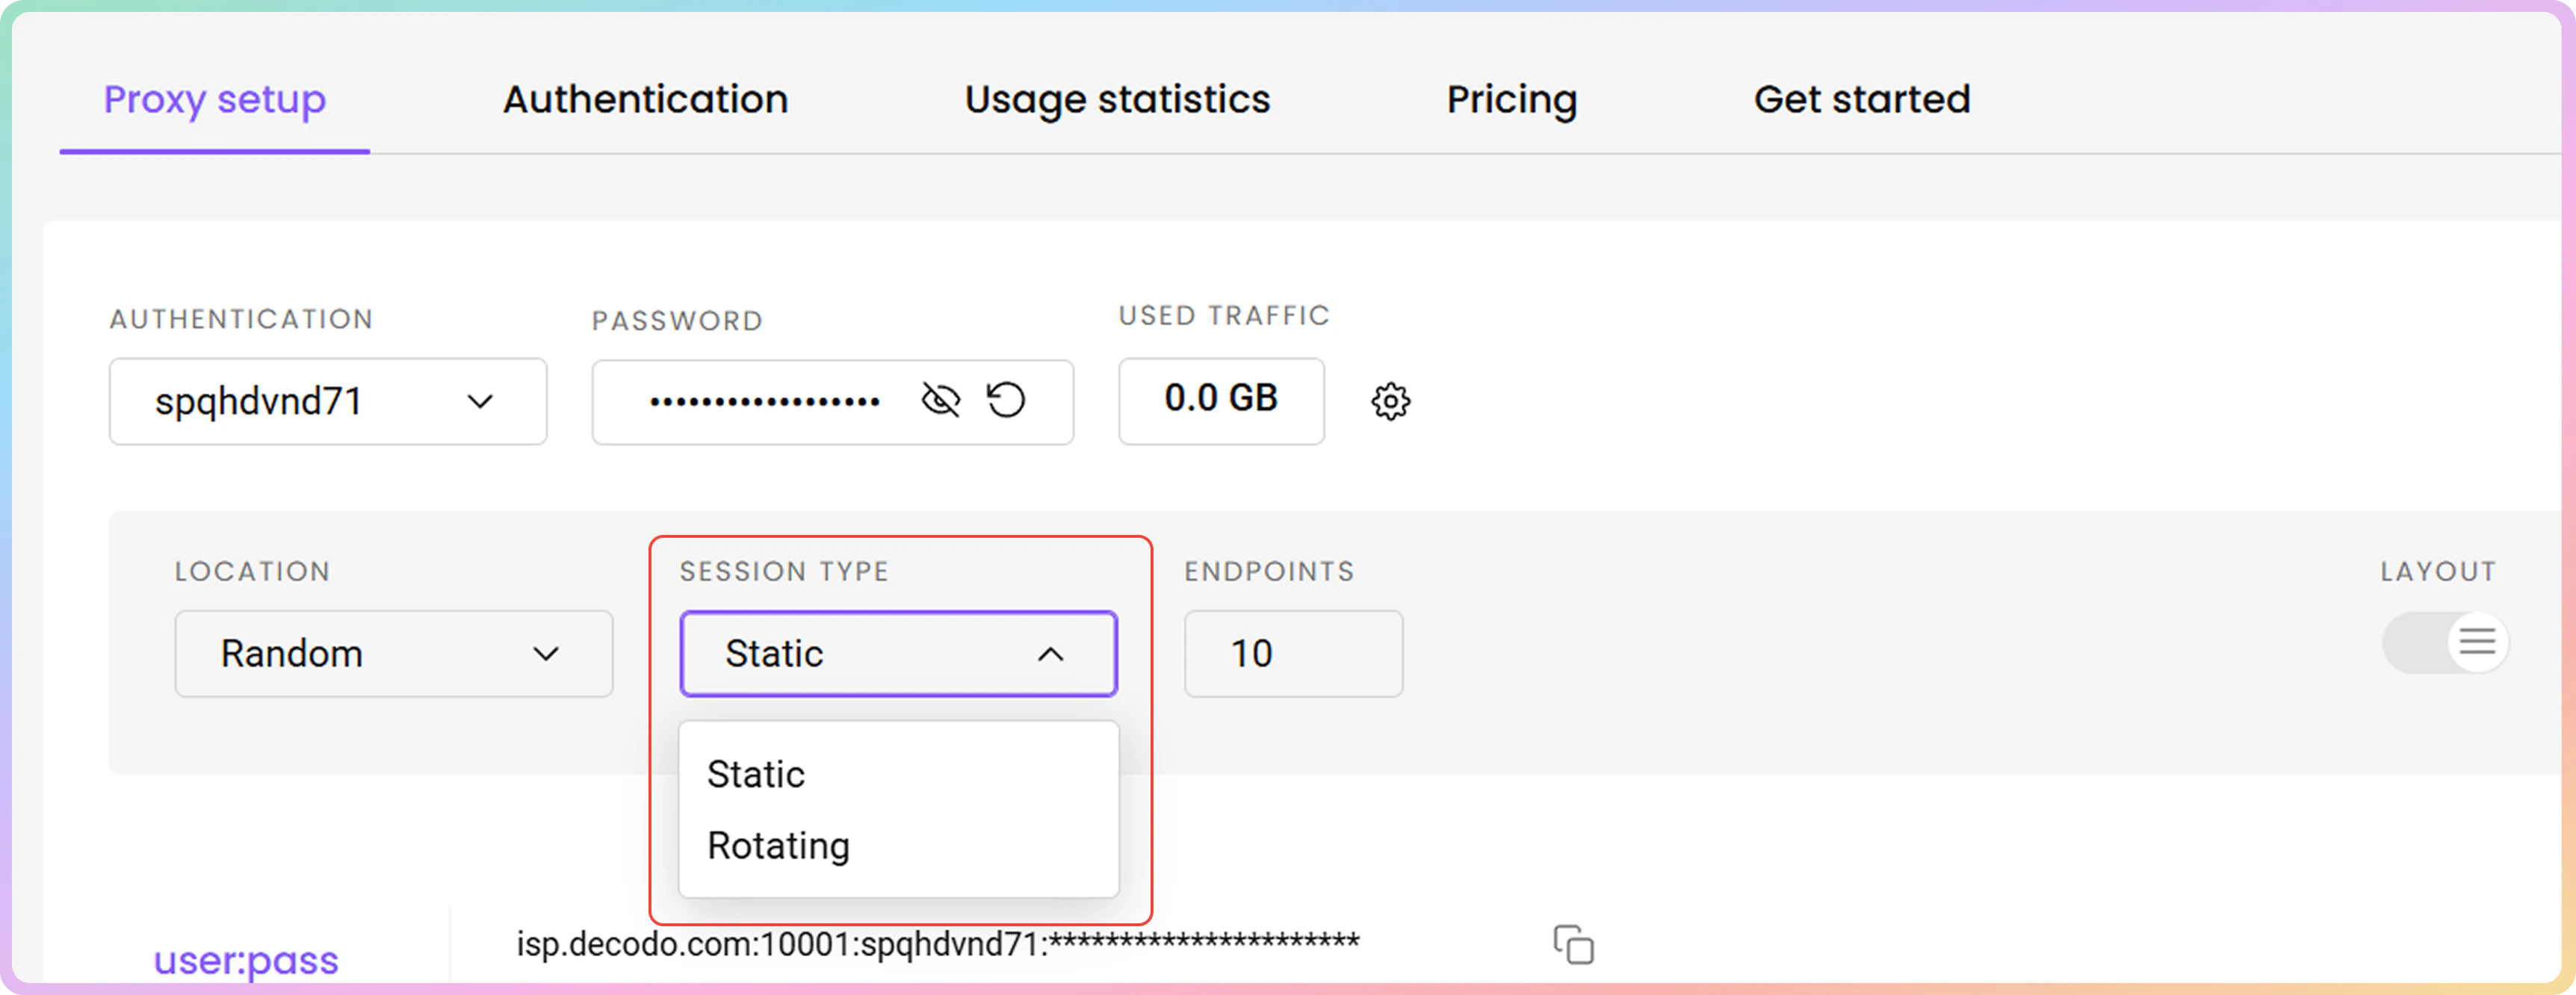Click the masked password field
The width and height of the screenshot is (2576, 995).
coord(764,402)
